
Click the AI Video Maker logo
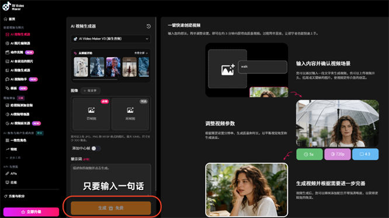tap(13, 6)
